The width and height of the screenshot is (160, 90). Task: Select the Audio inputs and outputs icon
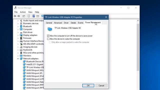(21, 20)
